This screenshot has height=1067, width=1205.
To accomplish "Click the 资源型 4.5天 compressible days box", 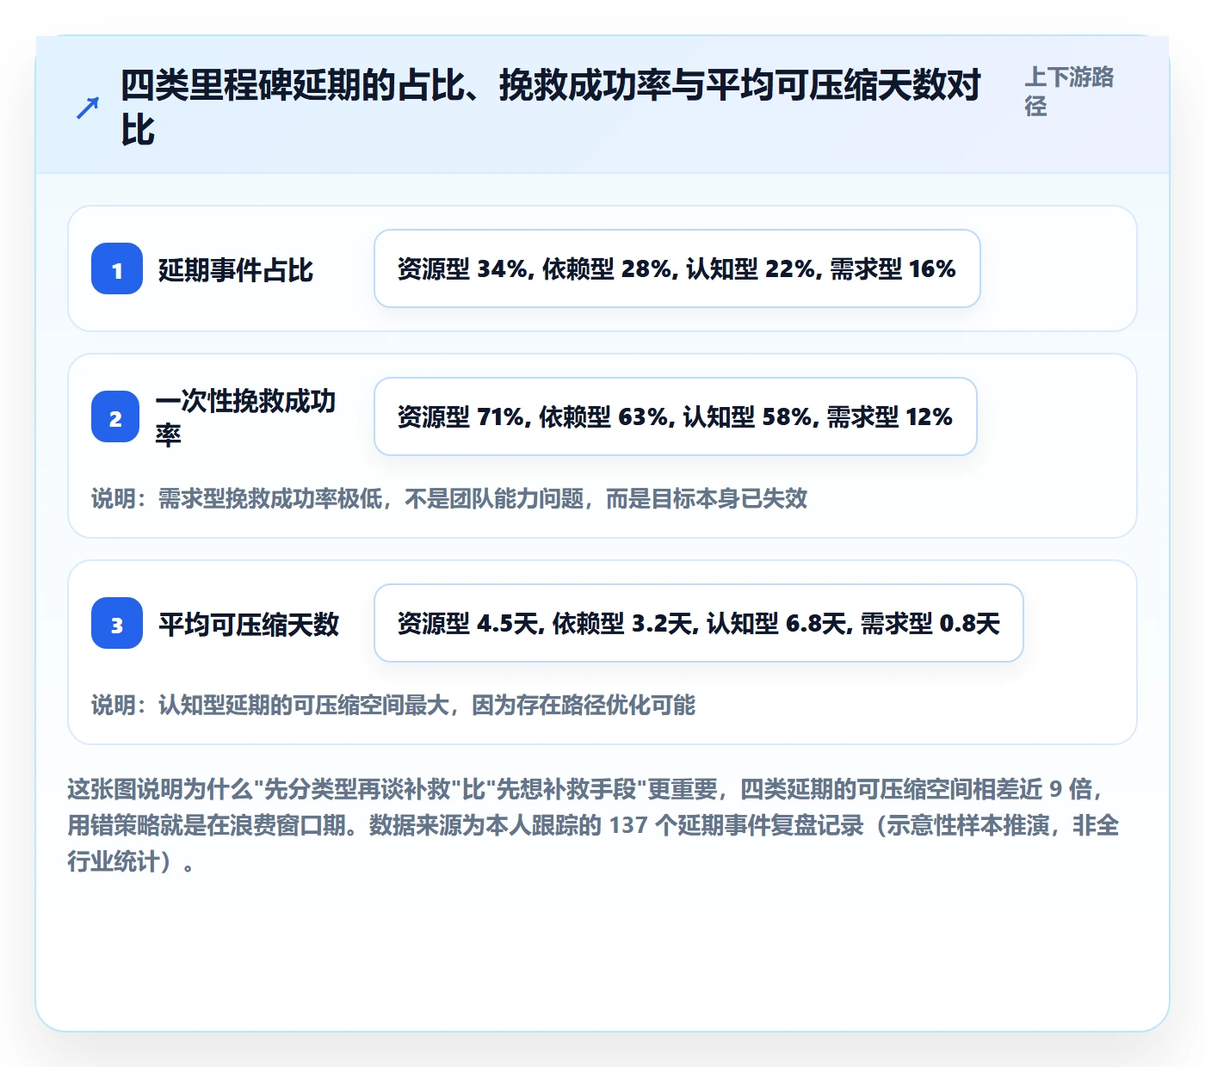I will [699, 623].
